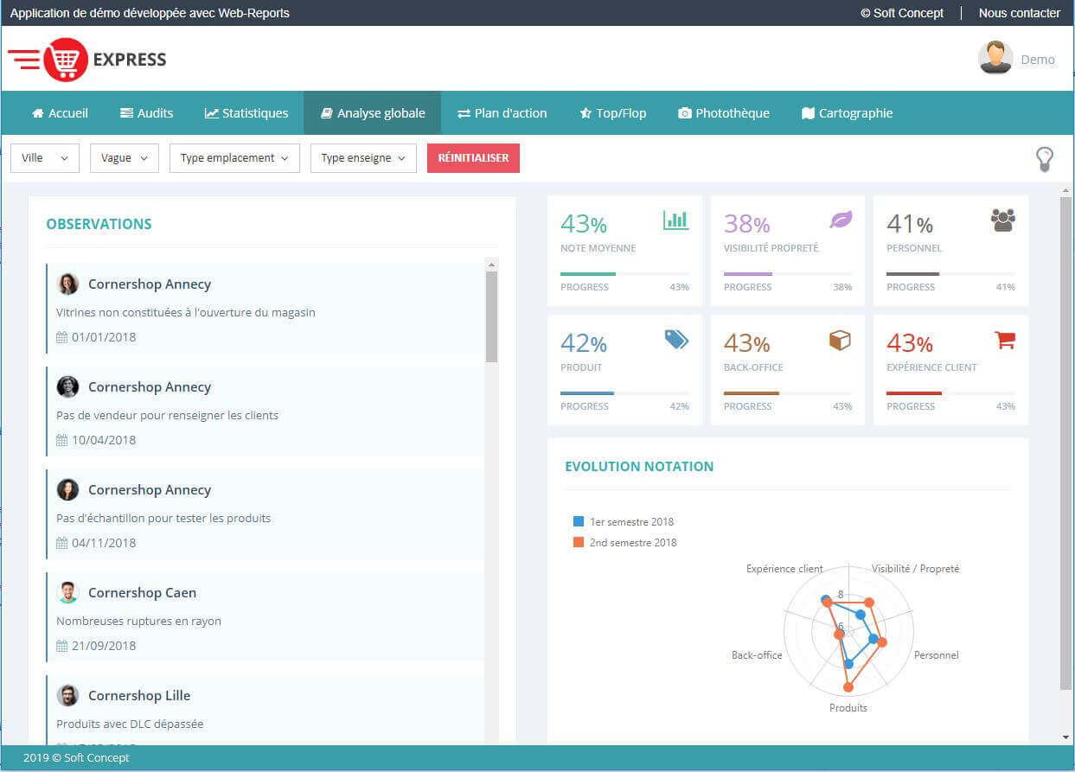Click the avatar of first Cornershop Annecy observation

[x=67, y=284]
